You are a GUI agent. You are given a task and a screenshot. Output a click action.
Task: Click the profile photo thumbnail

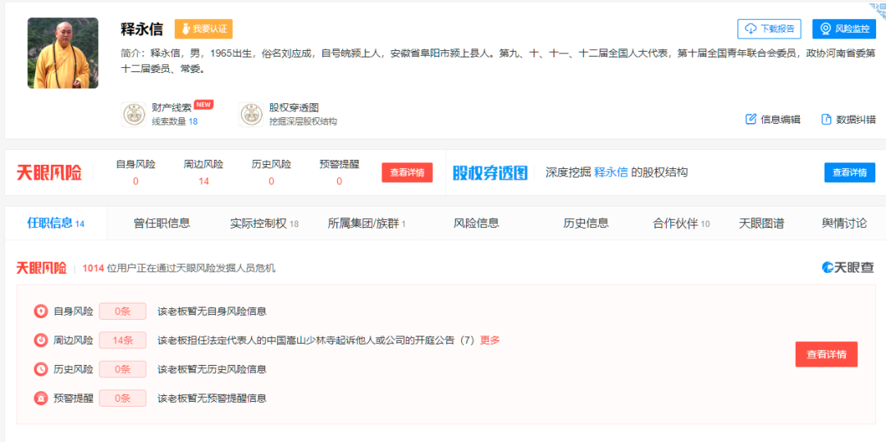tap(62, 53)
